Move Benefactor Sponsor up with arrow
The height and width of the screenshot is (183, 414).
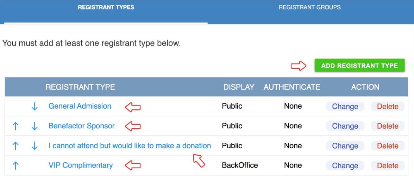click(x=15, y=126)
